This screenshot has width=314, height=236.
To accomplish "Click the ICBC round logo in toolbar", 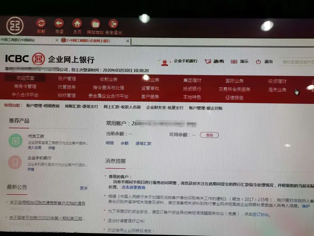I will click(15, 26).
